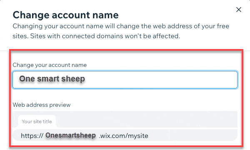Click the gray browser preview tab strip
Image resolution: width=250 pixels, height=150 pixels.
[x=125, y=119]
